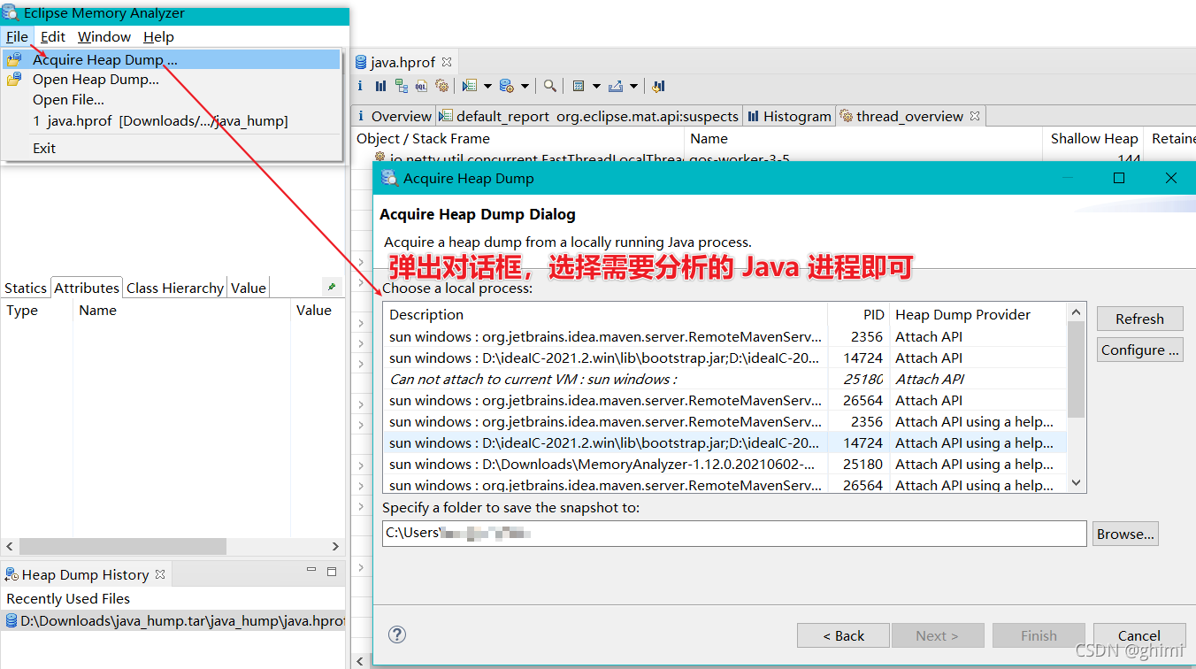Maximize the Acquire Heap Dump dialog
The height and width of the screenshot is (669, 1196).
click(x=1119, y=178)
